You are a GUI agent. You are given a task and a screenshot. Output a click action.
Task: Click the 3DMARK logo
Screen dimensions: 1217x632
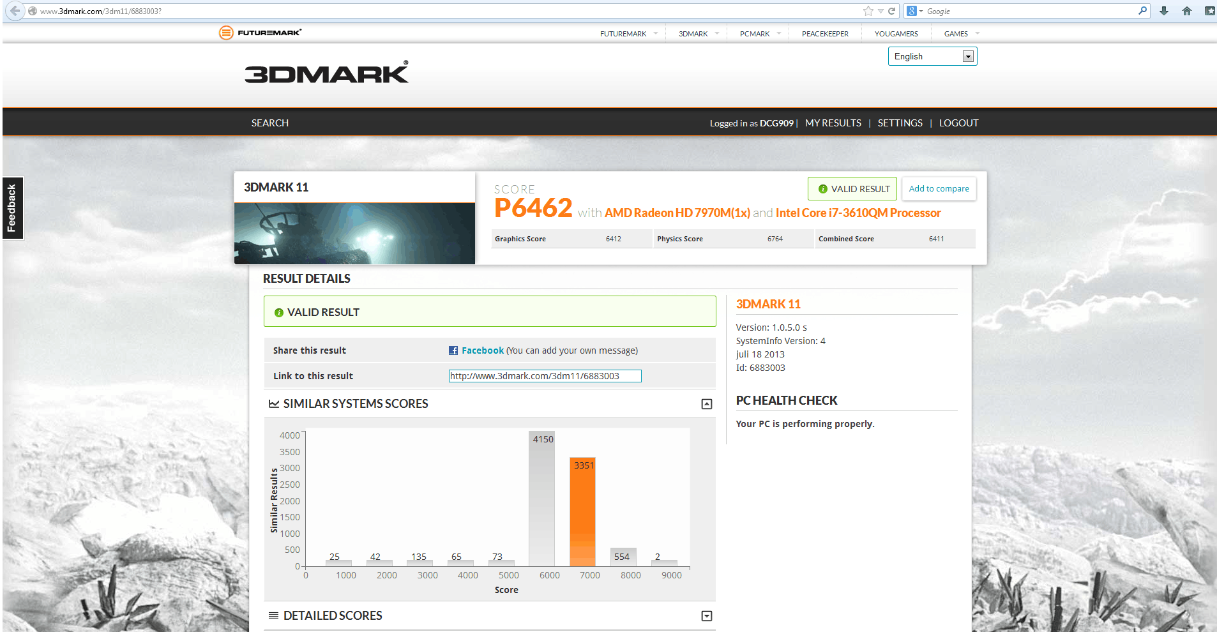[x=326, y=73]
